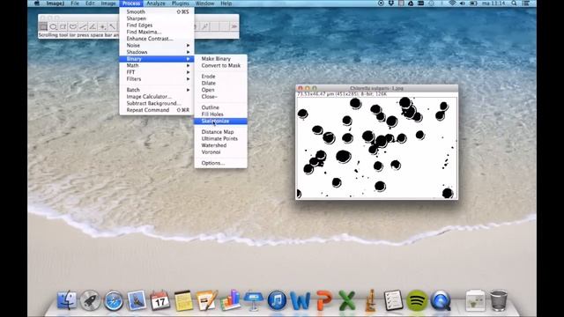564x317 pixels.
Task: Select the Straight Line tool
Action: (x=83, y=26)
